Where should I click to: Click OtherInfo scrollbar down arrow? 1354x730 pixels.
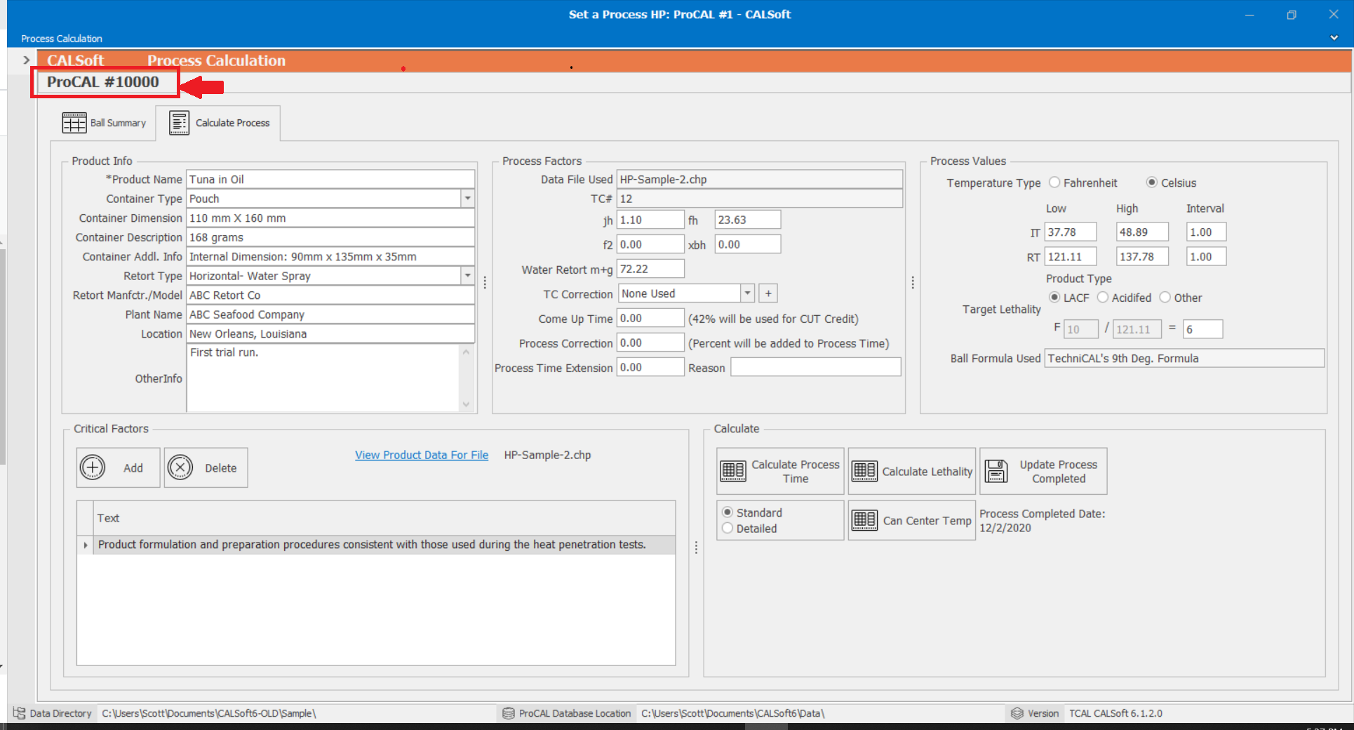click(x=466, y=404)
